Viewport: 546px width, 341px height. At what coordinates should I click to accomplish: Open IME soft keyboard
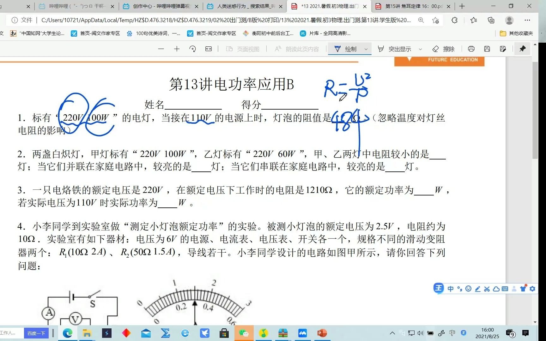click(505, 289)
